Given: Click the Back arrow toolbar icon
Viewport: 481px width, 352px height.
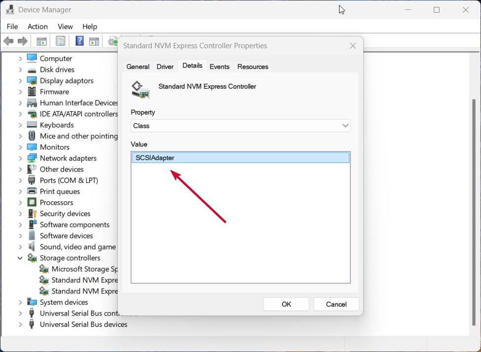Looking at the screenshot, I should coord(8,41).
